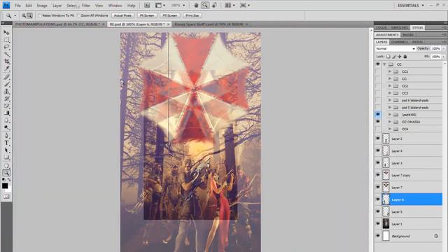Click Zoom In icon in options bar

pyautogui.click(x=24, y=15)
